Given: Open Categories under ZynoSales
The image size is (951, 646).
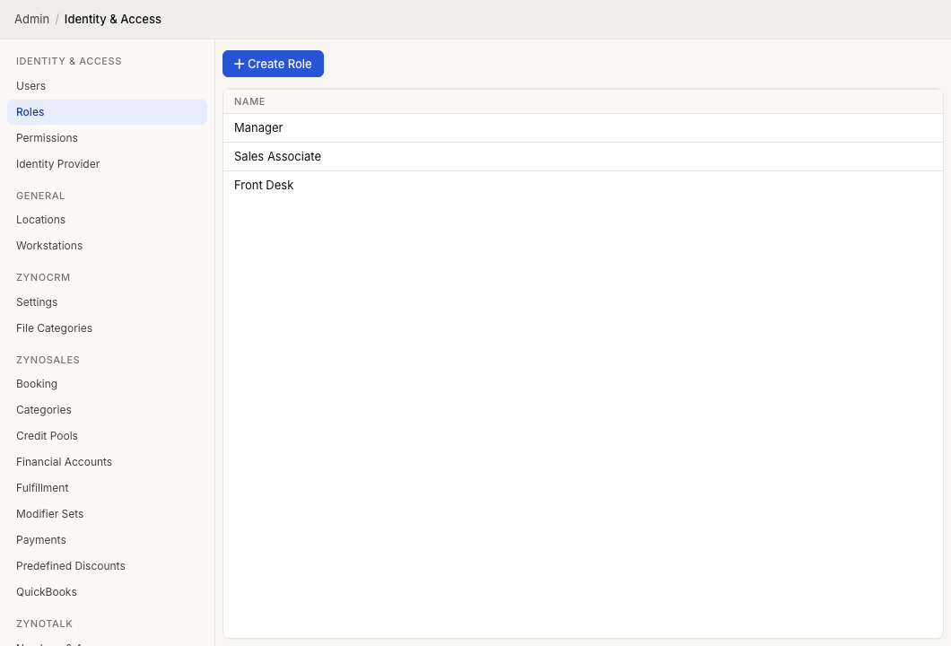Looking at the screenshot, I should 108,410.
